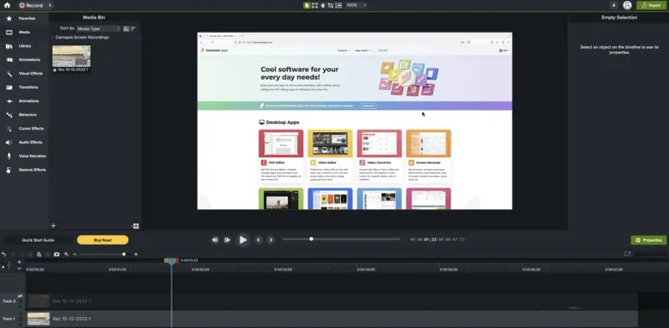
Task: Toggle Track 1 visibility eye icon
Action: coord(20,315)
